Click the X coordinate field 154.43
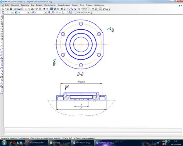Viewport: 183px width, 146px height. 80,12
